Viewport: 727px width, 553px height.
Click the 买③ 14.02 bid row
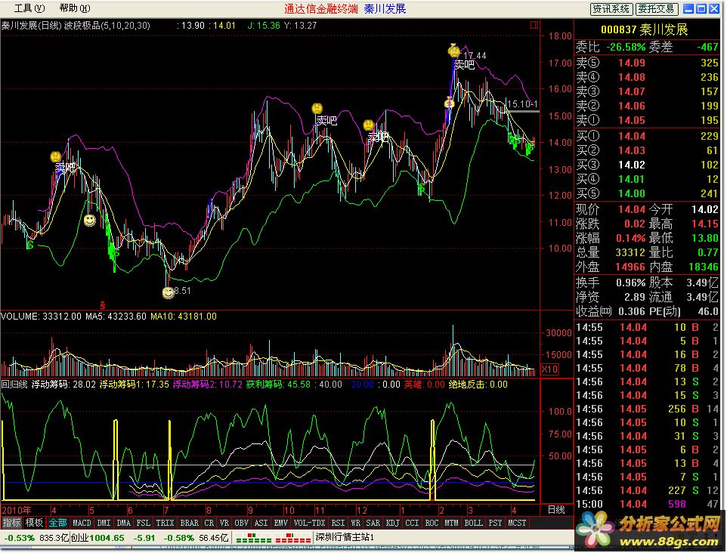click(647, 165)
